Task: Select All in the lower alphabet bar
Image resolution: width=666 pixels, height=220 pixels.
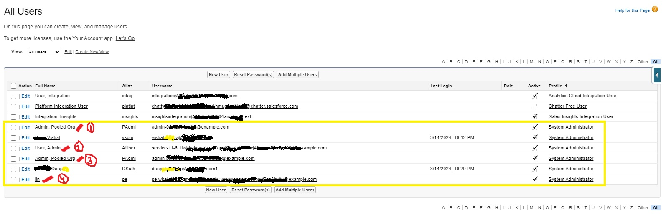Action: click(656, 208)
